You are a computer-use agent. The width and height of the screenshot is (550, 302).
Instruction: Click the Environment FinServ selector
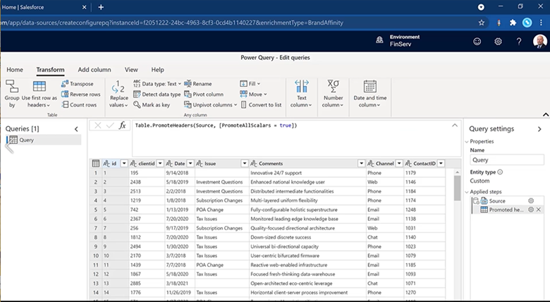(398, 40)
